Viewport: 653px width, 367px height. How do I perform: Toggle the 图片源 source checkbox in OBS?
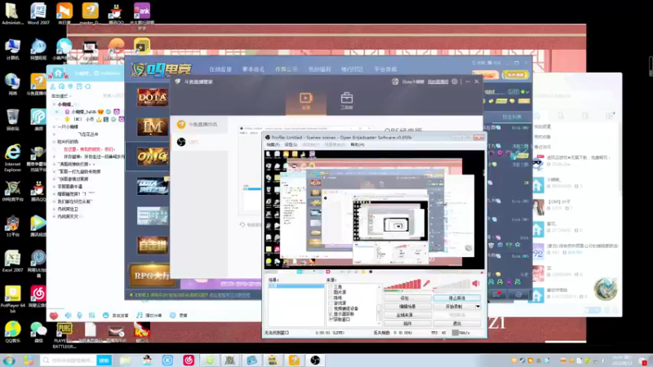coord(331,292)
